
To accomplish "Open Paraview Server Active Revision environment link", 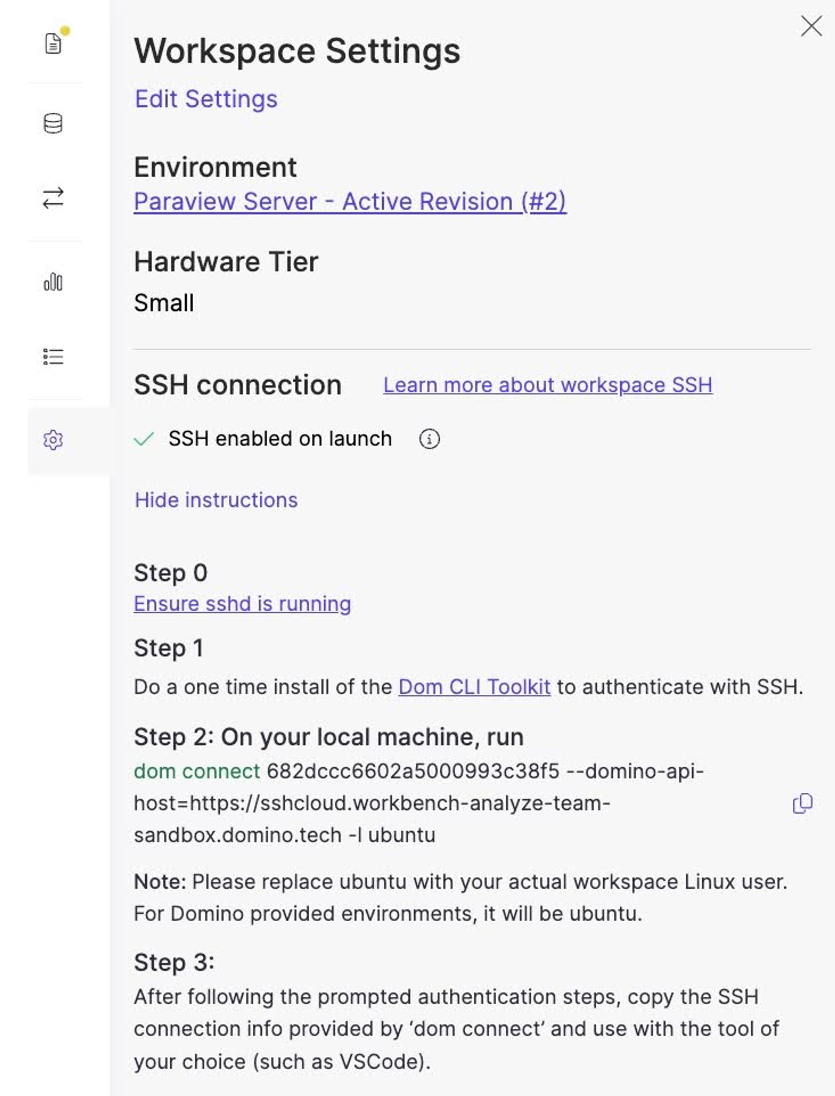I will pos(349,202).
